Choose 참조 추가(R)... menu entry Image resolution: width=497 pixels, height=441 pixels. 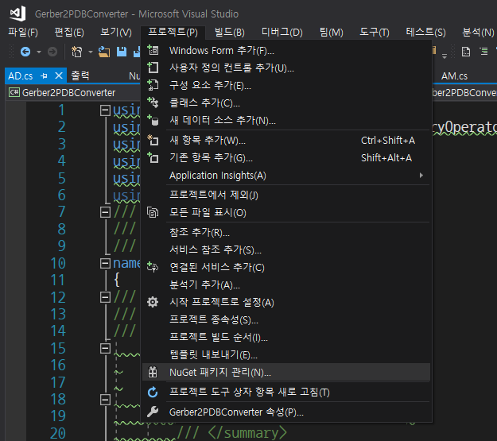click(286, 232)
